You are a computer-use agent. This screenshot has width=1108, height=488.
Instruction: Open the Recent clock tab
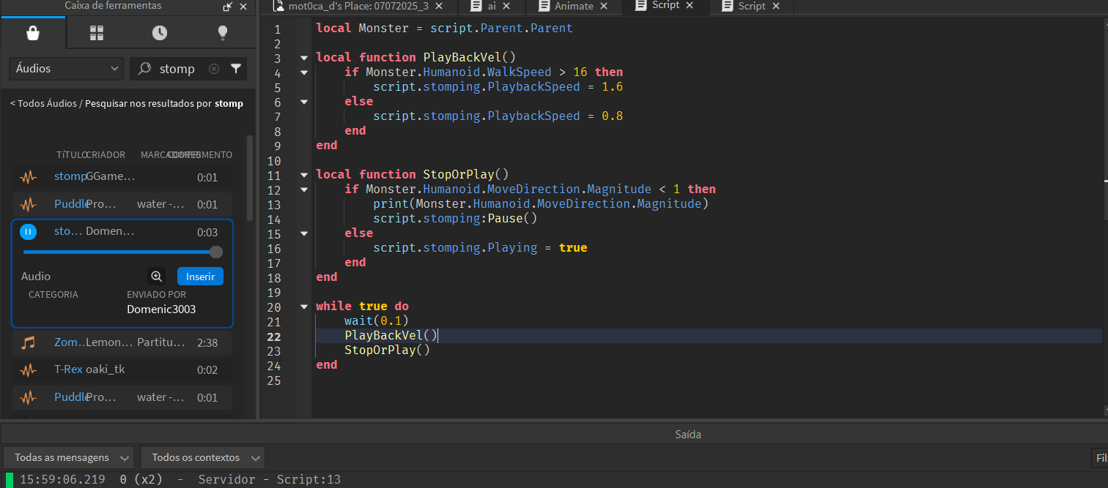[160, 33]
